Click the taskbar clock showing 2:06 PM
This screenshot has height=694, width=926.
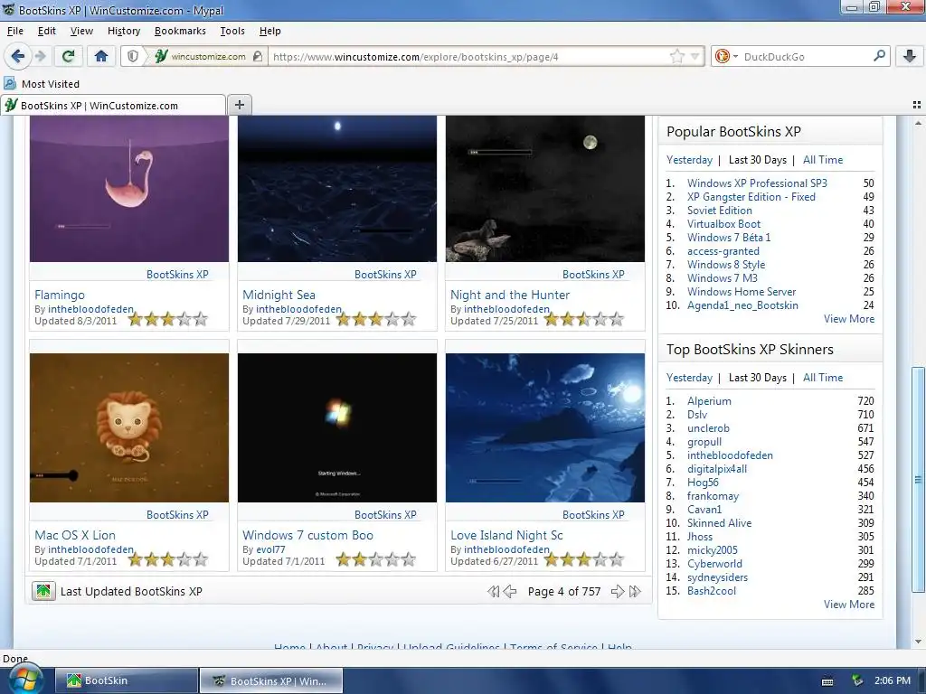893,680
